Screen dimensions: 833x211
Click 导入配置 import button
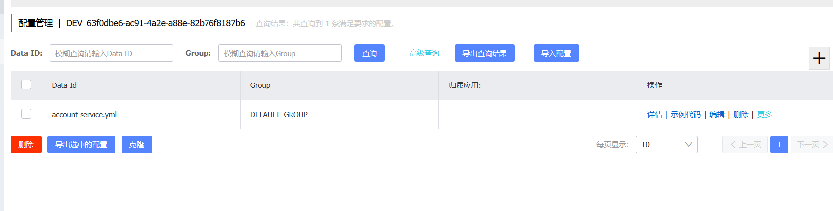556,53
